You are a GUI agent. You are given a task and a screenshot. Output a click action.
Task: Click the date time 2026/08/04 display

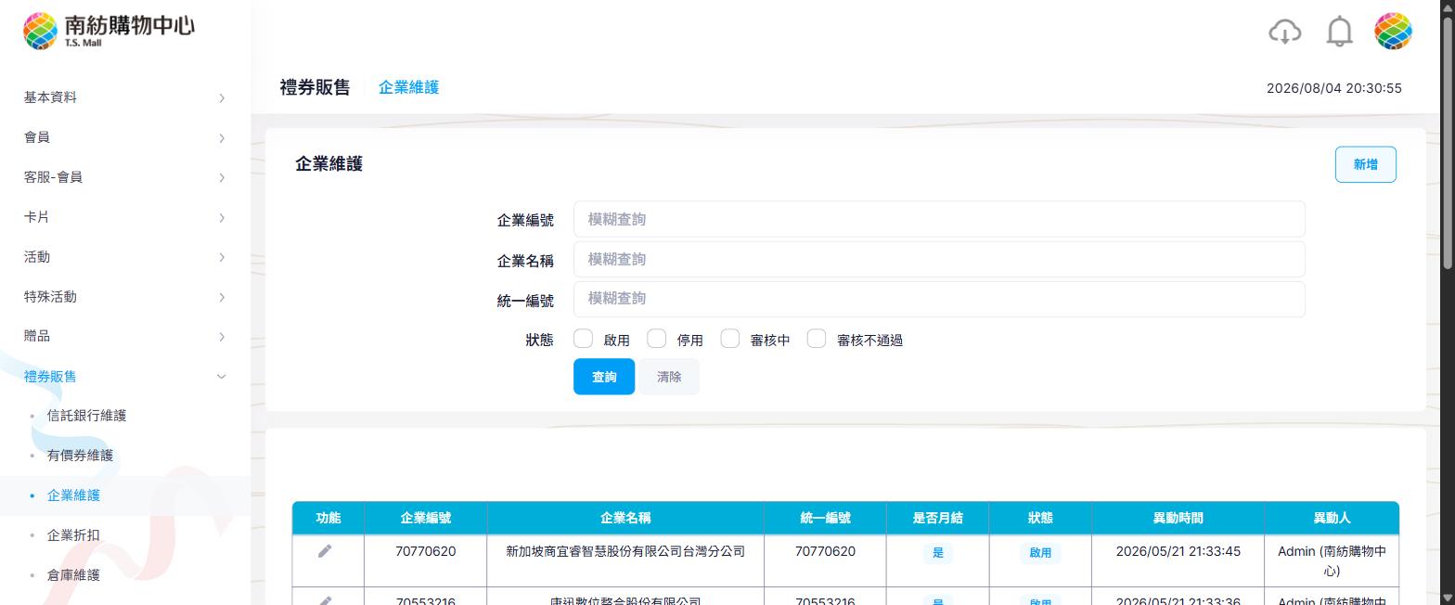point(1333,88)
